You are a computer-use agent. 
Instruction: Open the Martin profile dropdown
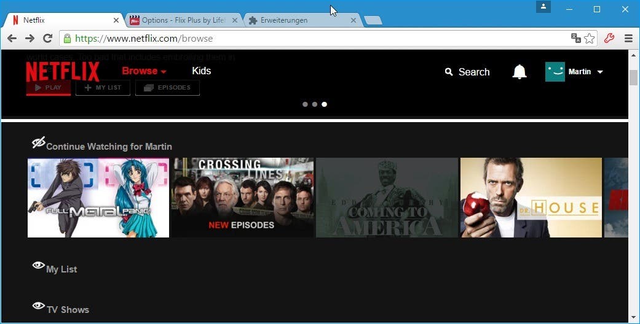(574, 72)
